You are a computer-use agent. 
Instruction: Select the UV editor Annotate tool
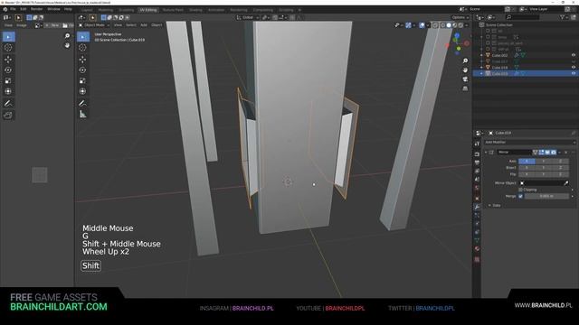tap(8, 104)
